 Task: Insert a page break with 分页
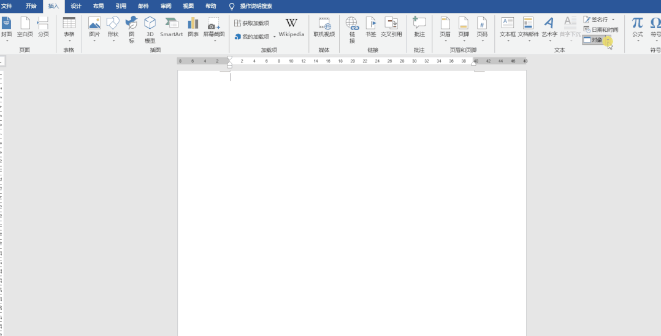tap(44, 27)
